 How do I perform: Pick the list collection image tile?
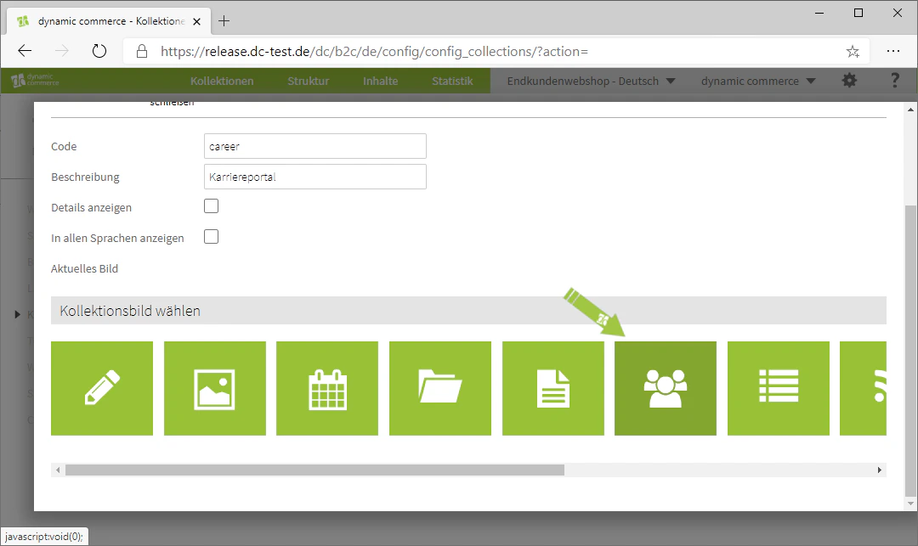779,388
